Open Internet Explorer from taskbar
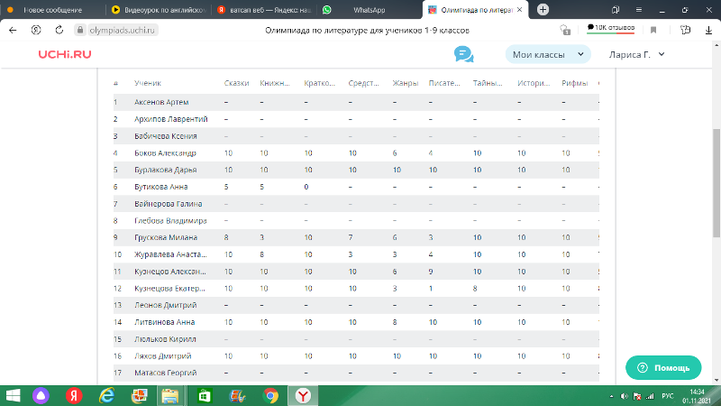This screenshot has width=721, height=406. 108,395
